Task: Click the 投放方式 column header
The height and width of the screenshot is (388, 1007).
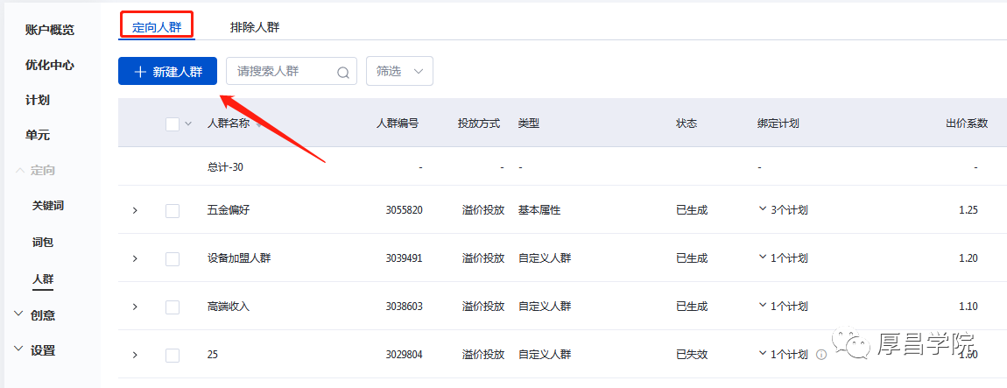Action: pos(478,124)
